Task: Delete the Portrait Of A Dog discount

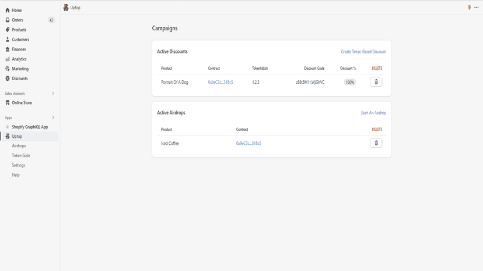Action: click(376, 82)
